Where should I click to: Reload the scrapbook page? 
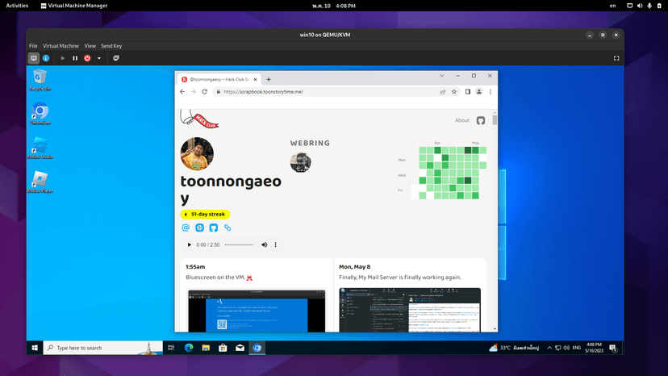click(x=204, y=92)
